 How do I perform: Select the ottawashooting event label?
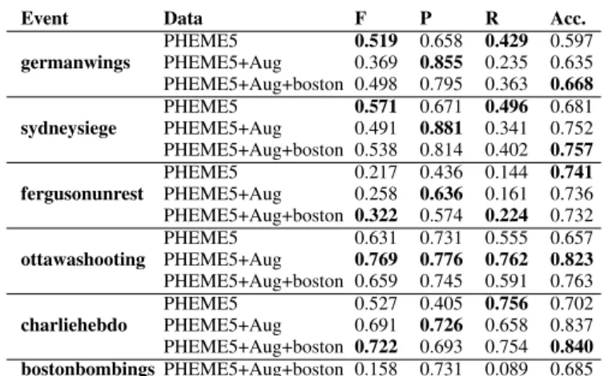point(83,260)
